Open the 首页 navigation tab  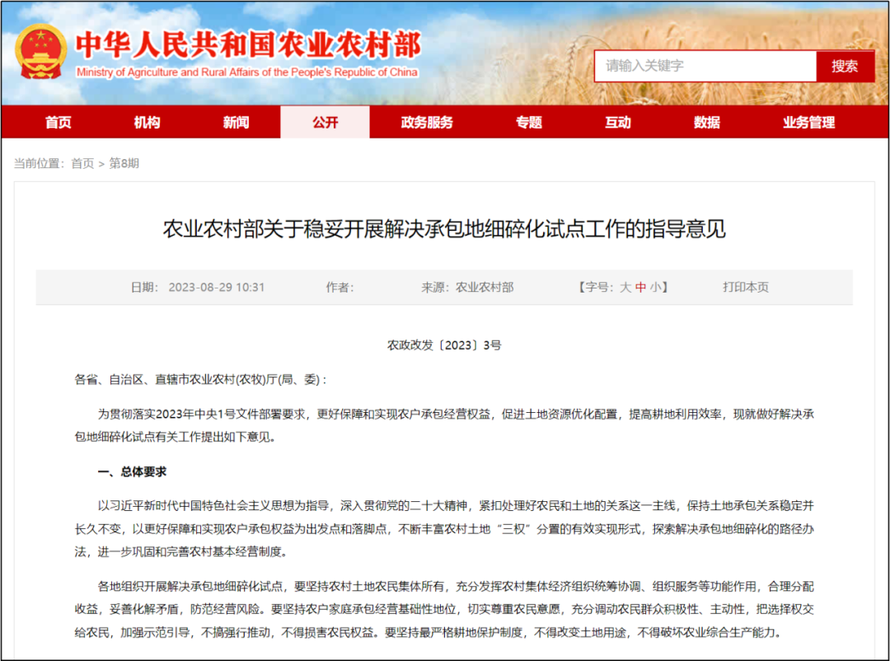coord(58,122)
